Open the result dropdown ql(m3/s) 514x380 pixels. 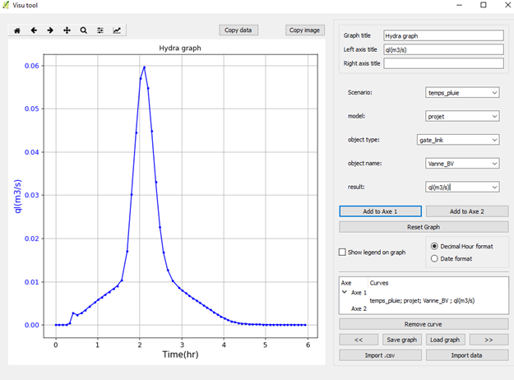[462, 188]
